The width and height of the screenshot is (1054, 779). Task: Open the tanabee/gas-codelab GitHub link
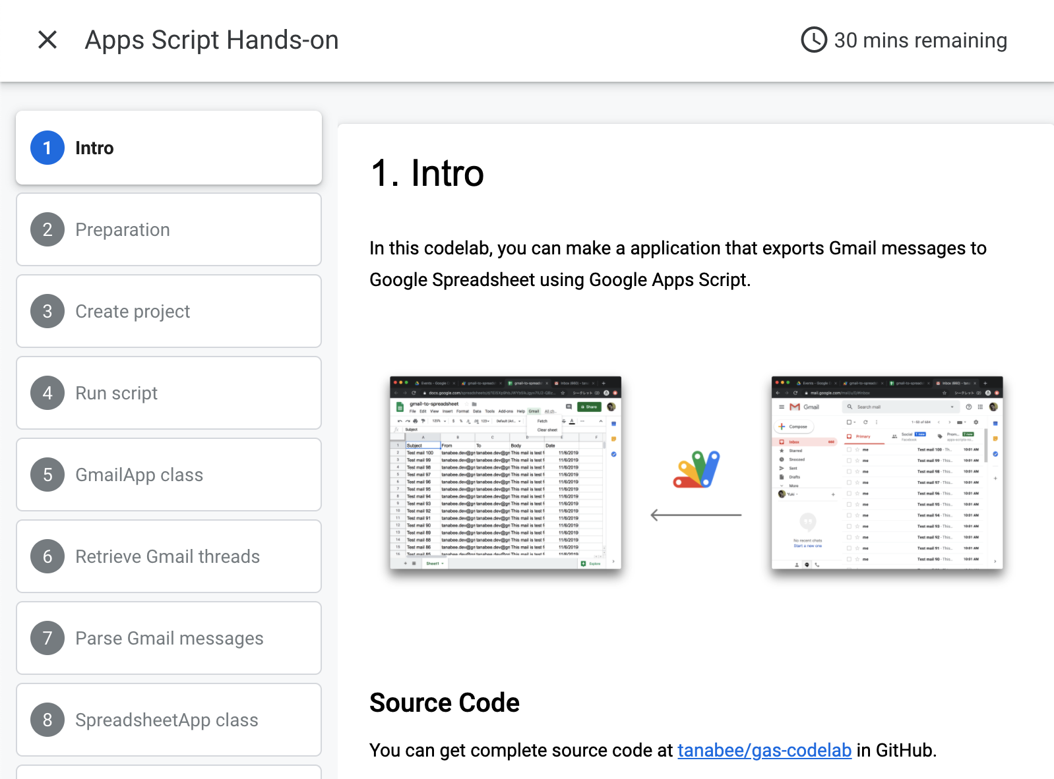click(x=764, y=750)
